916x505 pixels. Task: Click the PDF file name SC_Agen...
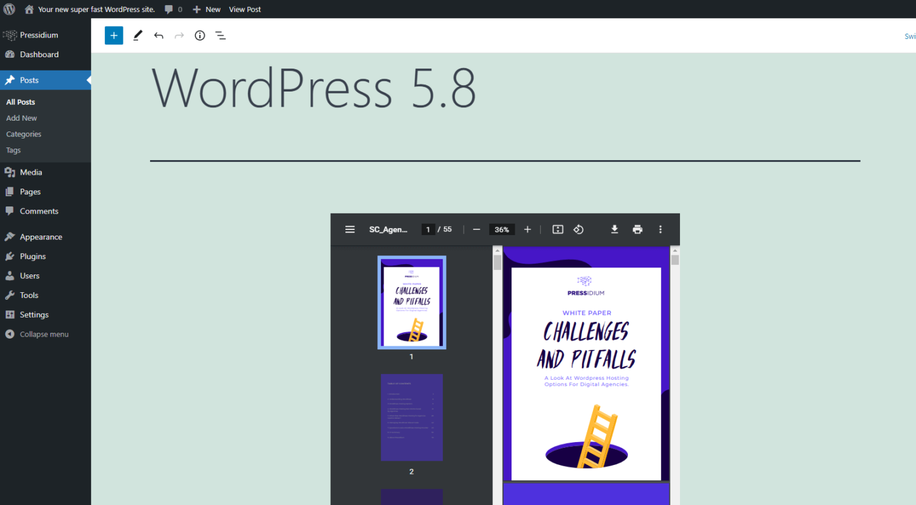point(388,229)
